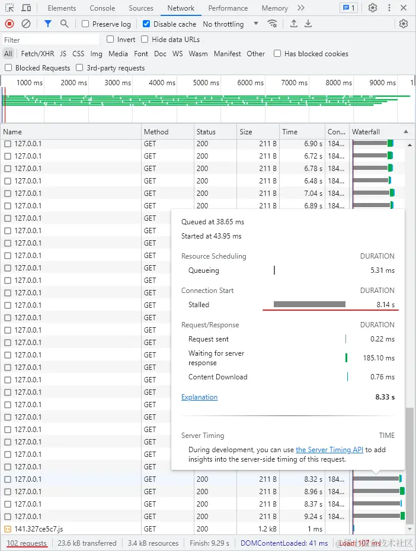This screenshot has width=416, height=551.
Task: Click the 5000 ms overview timeline marker
Action: tap(206, 83)
